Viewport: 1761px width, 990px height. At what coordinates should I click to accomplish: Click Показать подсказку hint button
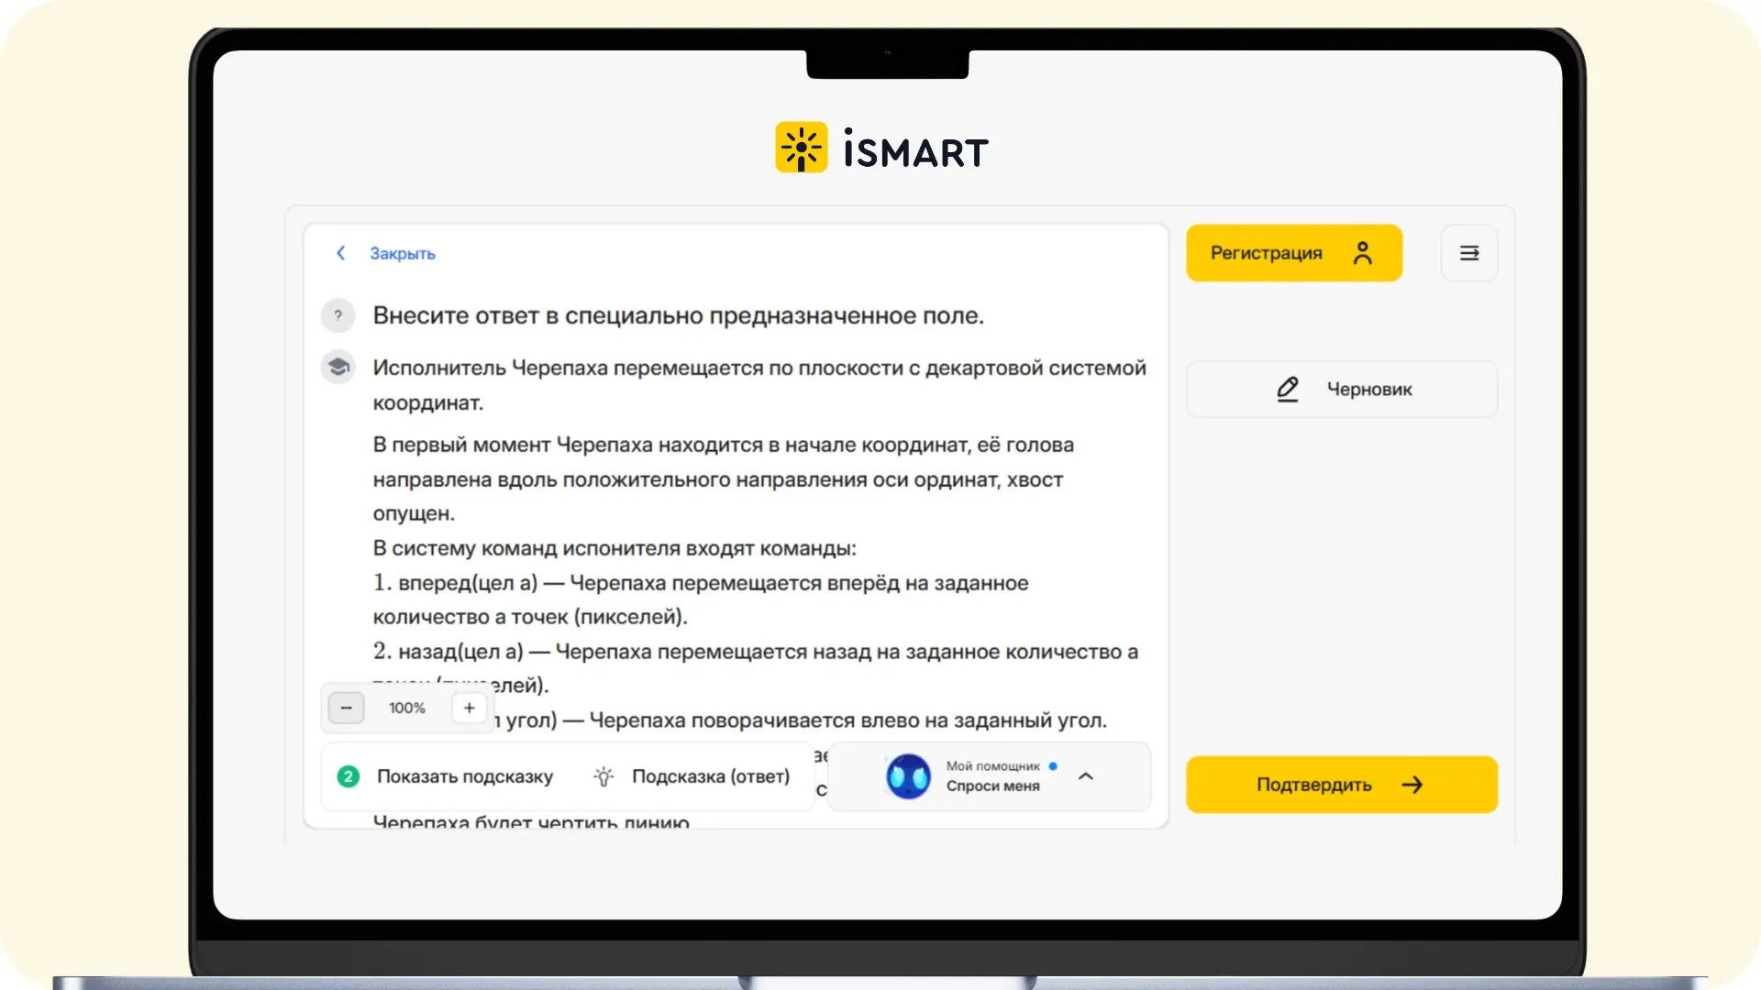(x=464, y=776)
